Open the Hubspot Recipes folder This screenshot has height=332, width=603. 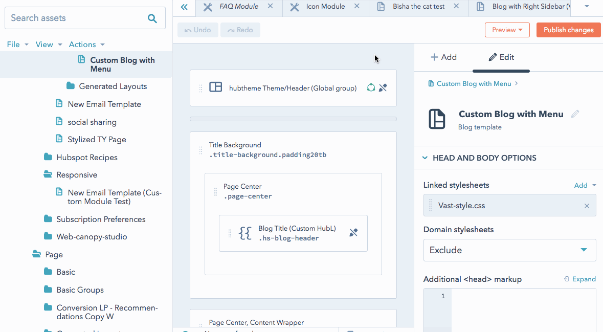87,158
